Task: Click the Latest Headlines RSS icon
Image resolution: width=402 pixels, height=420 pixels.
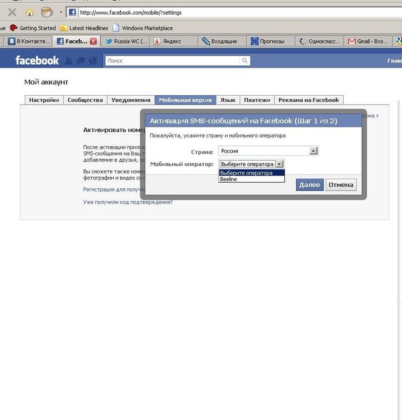Action: [63, 28]
